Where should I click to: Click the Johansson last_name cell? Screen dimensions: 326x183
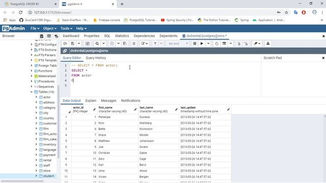[158, 141]
